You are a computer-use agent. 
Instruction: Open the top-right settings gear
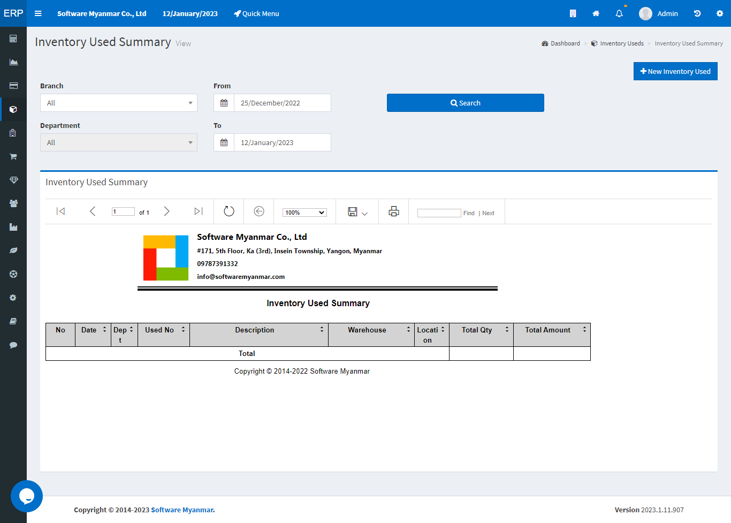pyautogui.click(x=720, y=13)
